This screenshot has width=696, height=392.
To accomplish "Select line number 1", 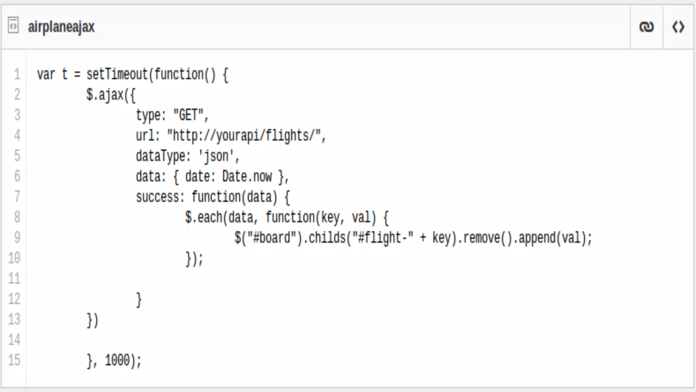I will (17, 74).
